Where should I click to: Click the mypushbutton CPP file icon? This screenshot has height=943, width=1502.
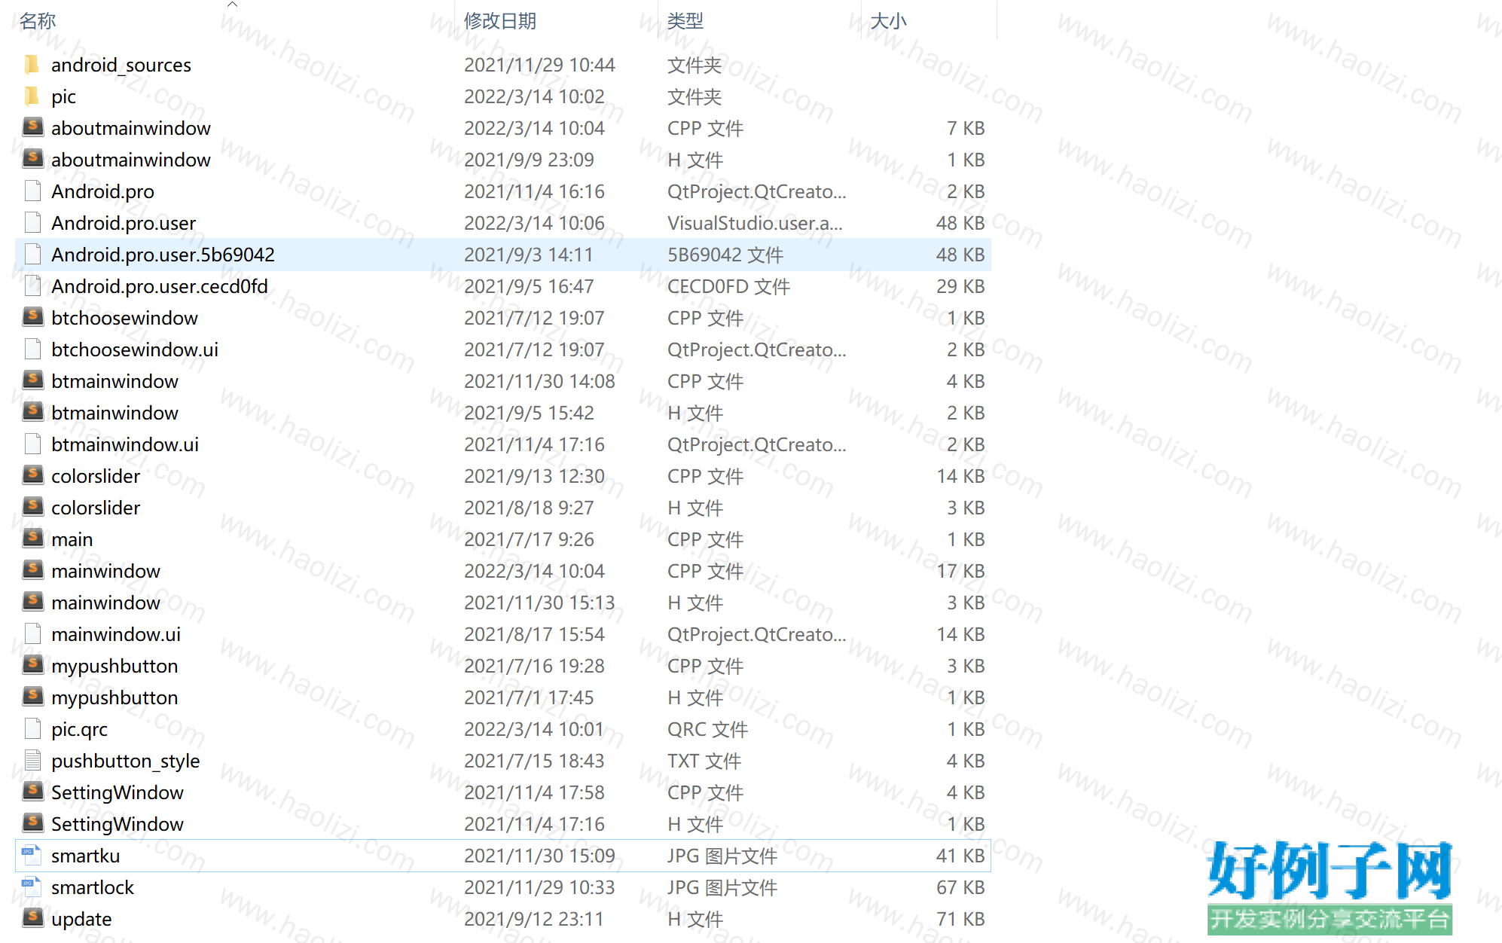click(32, 666)
